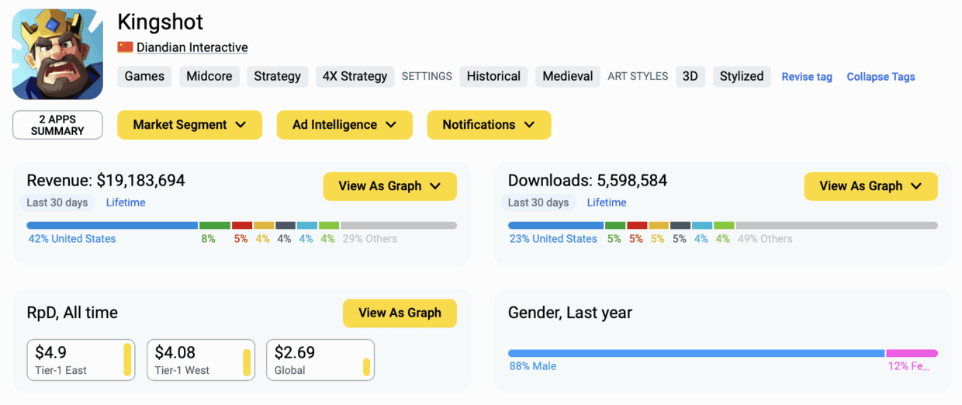Image resolution: width=962 pixels, height=405 pixels.
Task: Click View As Graph in RpD panel
Action: (x=400, y=313)
